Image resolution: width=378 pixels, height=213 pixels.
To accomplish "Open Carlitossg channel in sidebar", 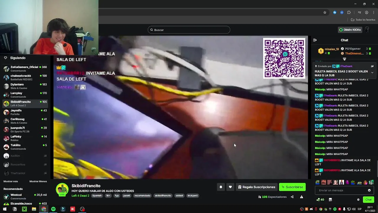I will click(x=25, y=121).
